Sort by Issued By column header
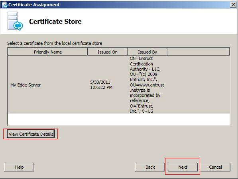Viewport: 238px width, 179px height. click(x=148, y=52)
